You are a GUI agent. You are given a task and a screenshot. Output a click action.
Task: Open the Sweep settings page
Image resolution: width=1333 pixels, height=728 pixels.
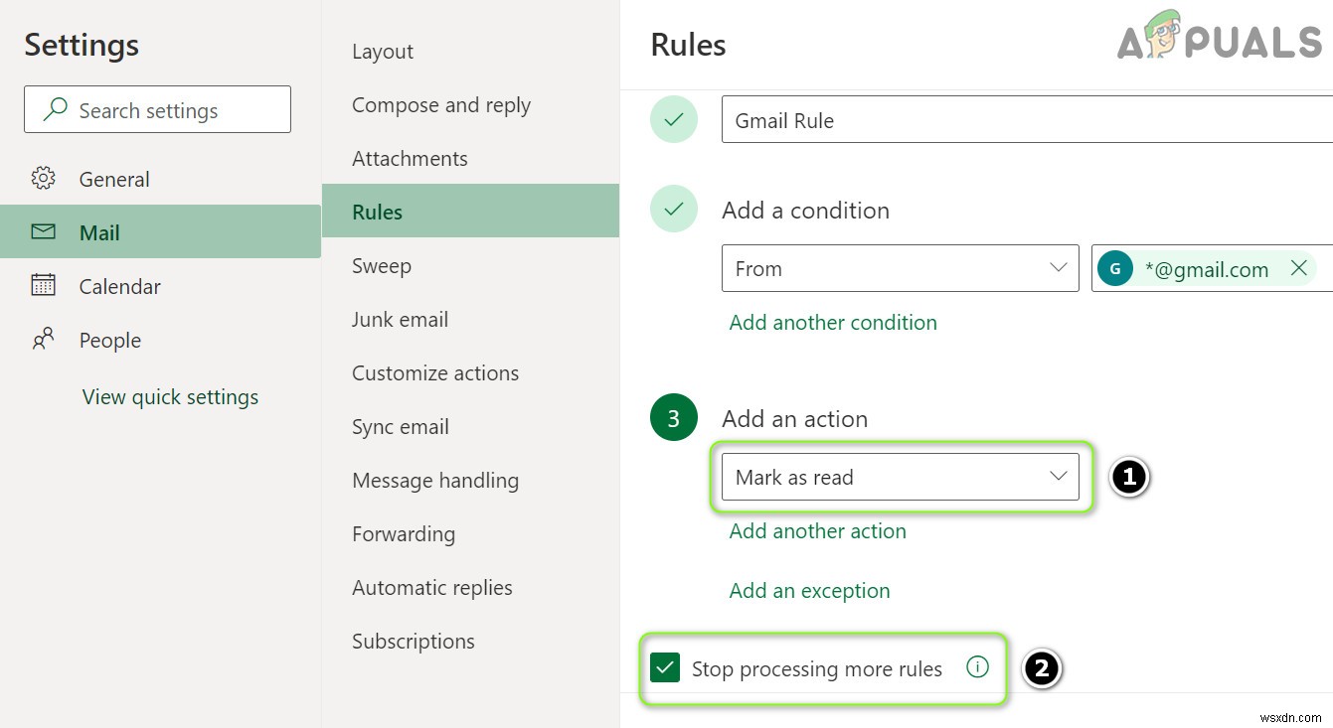coord(381,266)
